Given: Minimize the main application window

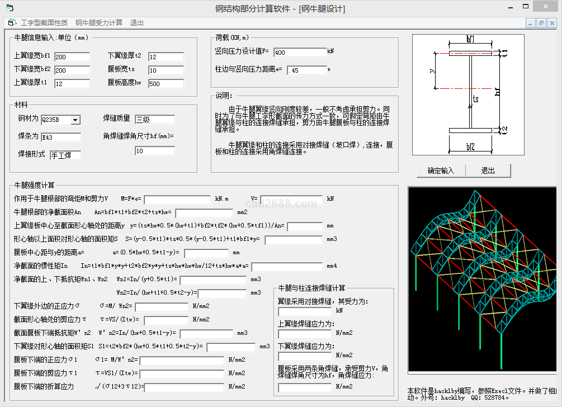Looking at the screenshot, I should point(509,7).
